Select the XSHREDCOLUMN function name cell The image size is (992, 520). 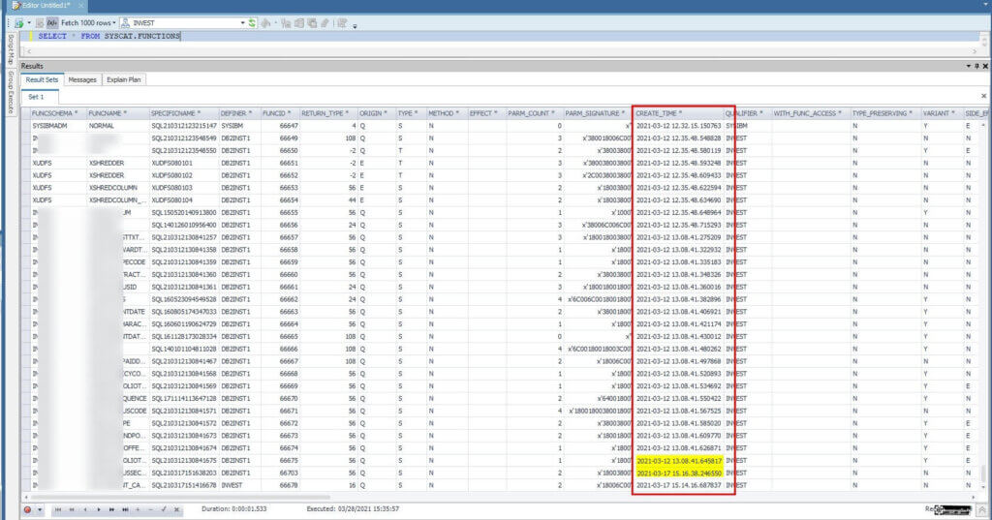tap(117, 188)
